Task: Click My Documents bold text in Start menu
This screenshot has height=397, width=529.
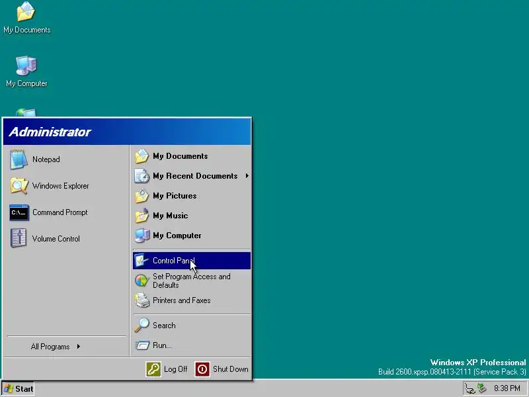Action: coord(181,156)
